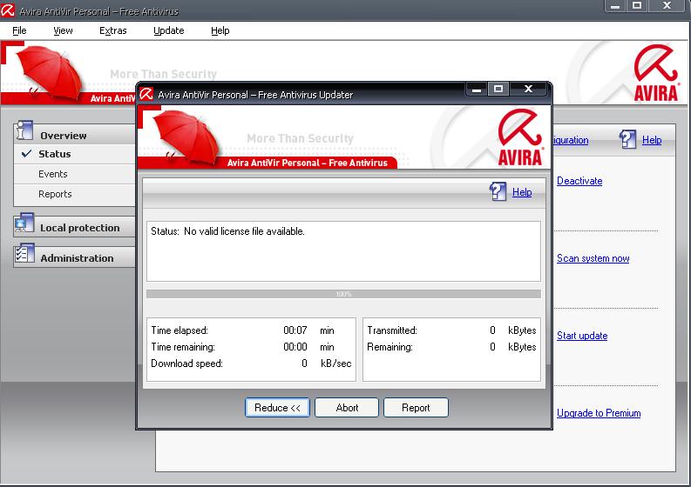Click the Scan system now link
691x487 pixels.
(593, 258)
